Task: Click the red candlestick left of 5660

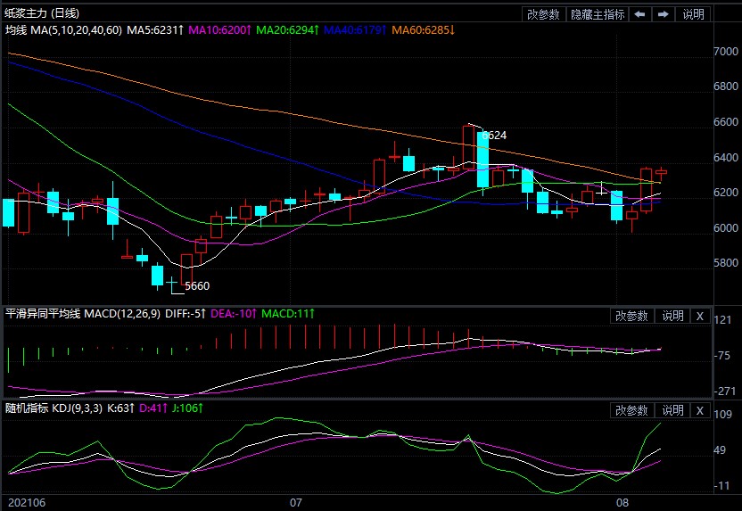Action: (186, 269)
